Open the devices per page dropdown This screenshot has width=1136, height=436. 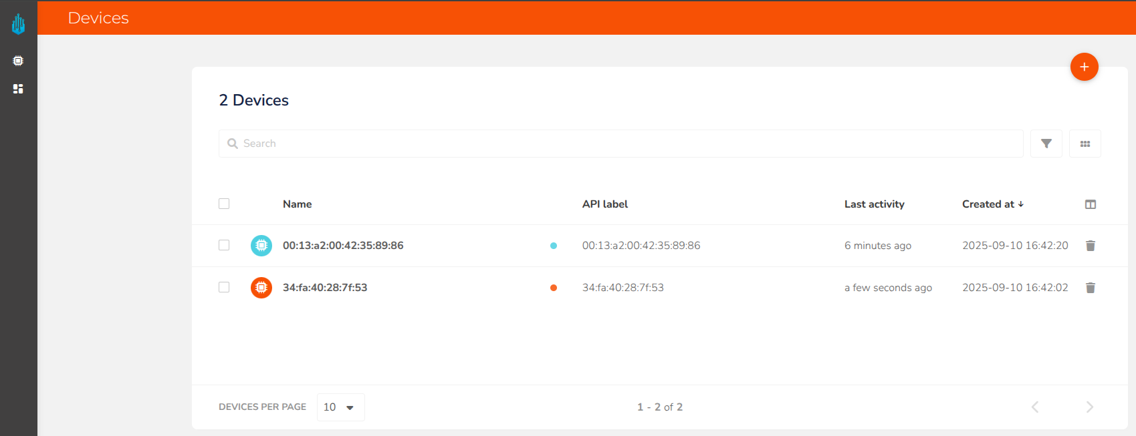[x=340, y=407]
